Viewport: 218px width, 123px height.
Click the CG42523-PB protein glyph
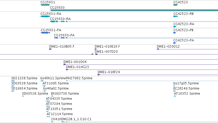pos(175,33)
